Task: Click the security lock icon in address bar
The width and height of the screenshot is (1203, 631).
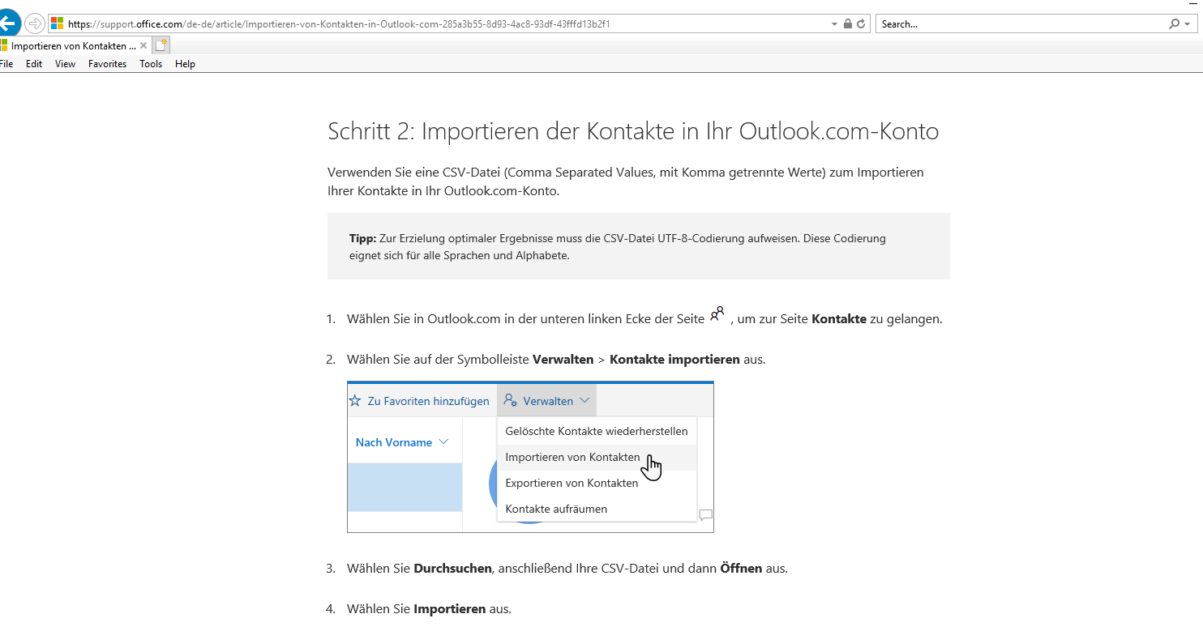Action: (x=848, y=24)
